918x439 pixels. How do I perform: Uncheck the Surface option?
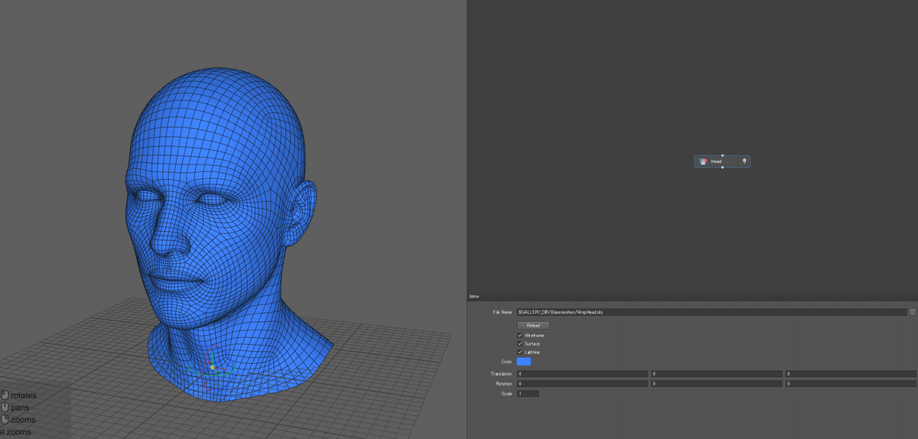tap(520, 343)
